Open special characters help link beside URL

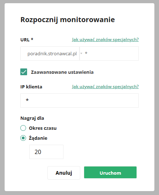pyautogui.click(x=105, y=40)
